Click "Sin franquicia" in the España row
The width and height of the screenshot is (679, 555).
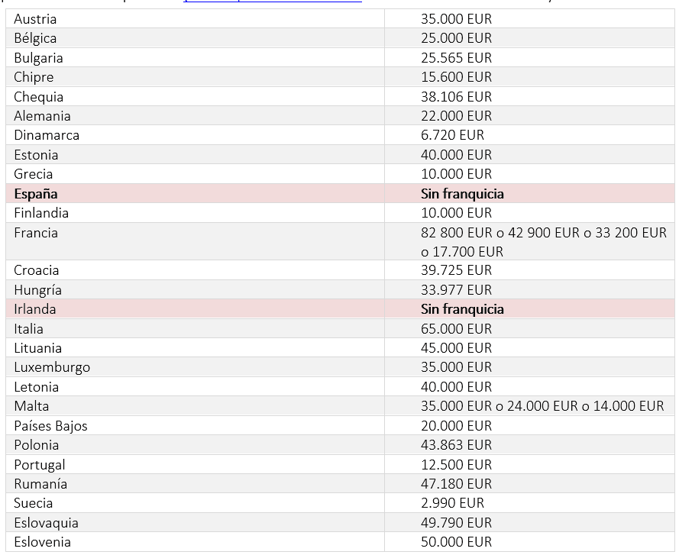coord(462,194)
